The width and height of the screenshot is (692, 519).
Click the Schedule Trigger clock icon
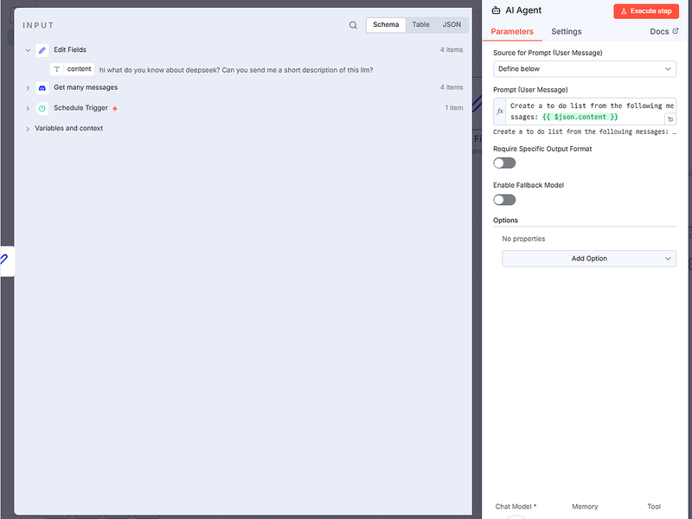coord(42,109)
